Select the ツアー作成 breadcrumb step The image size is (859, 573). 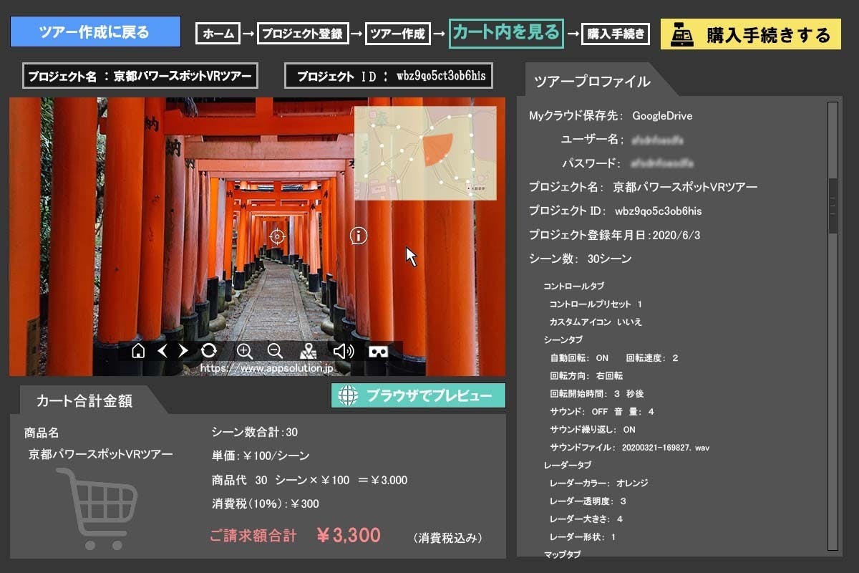(x=398, y=34)
